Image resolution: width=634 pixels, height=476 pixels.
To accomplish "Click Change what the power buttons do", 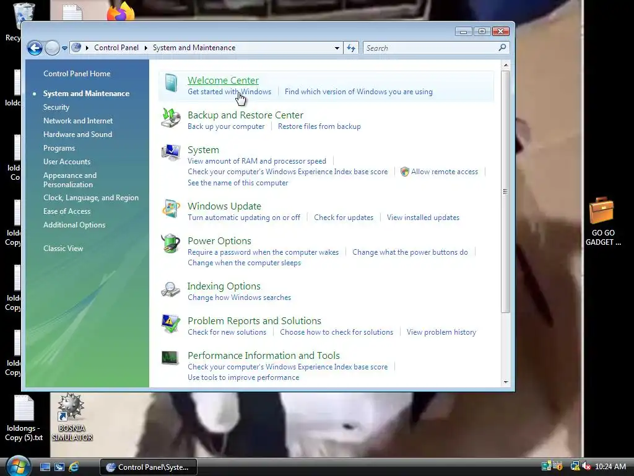I will click(410, 252).
